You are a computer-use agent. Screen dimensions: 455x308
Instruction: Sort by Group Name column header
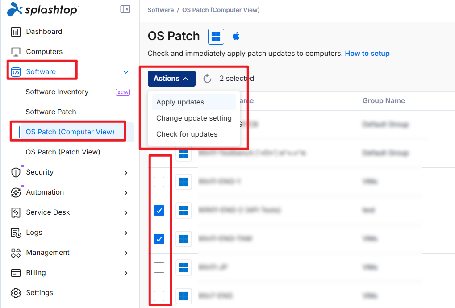point(384,100)
